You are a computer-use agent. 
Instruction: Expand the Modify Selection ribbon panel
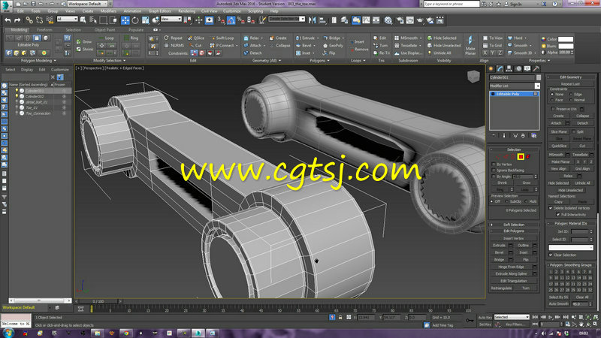[109, 61]
